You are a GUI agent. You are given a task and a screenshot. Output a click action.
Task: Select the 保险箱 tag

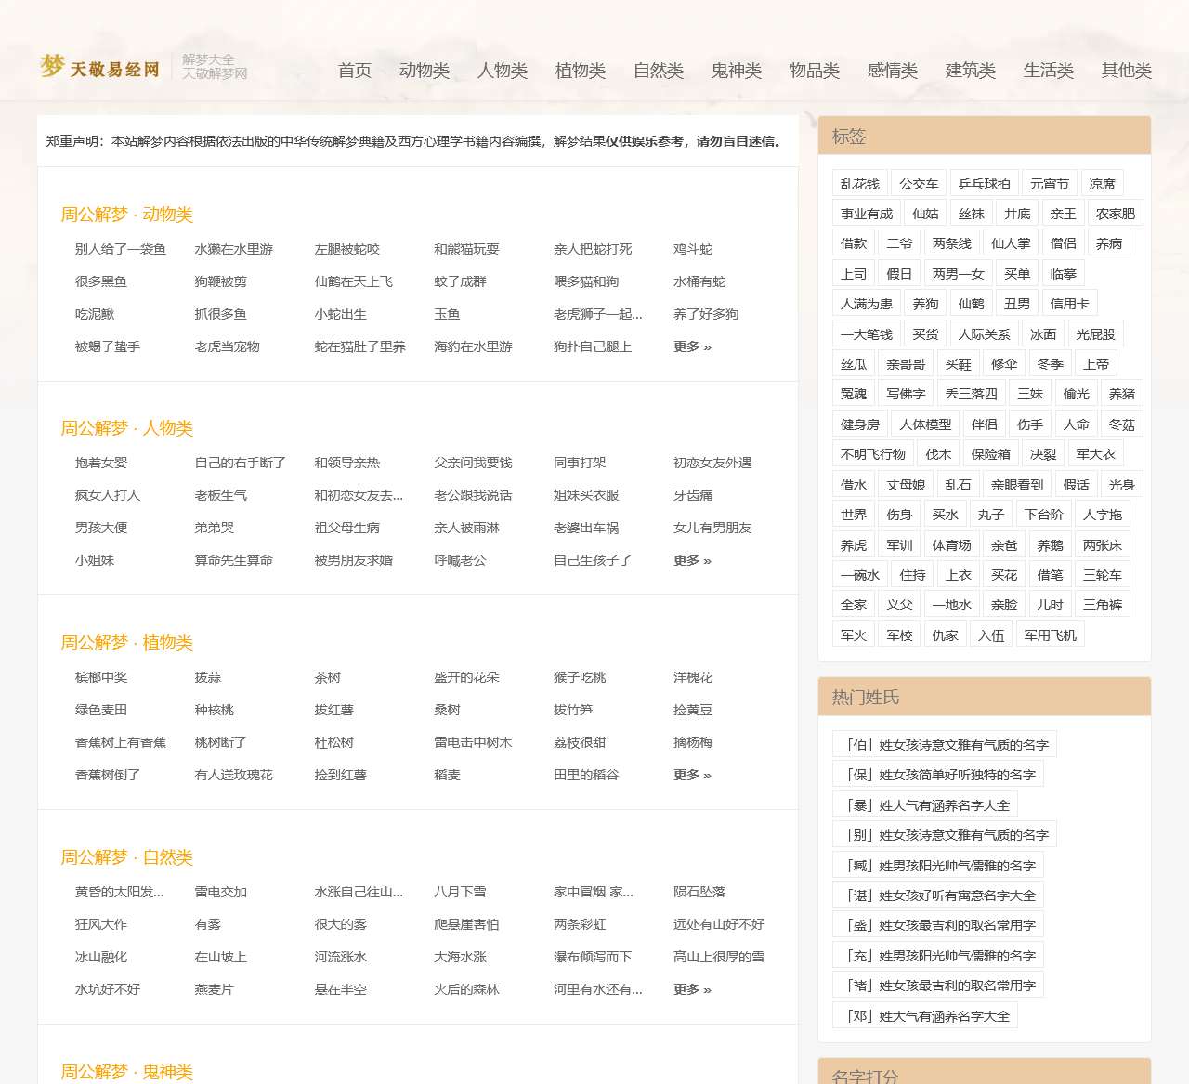(991, 454)
